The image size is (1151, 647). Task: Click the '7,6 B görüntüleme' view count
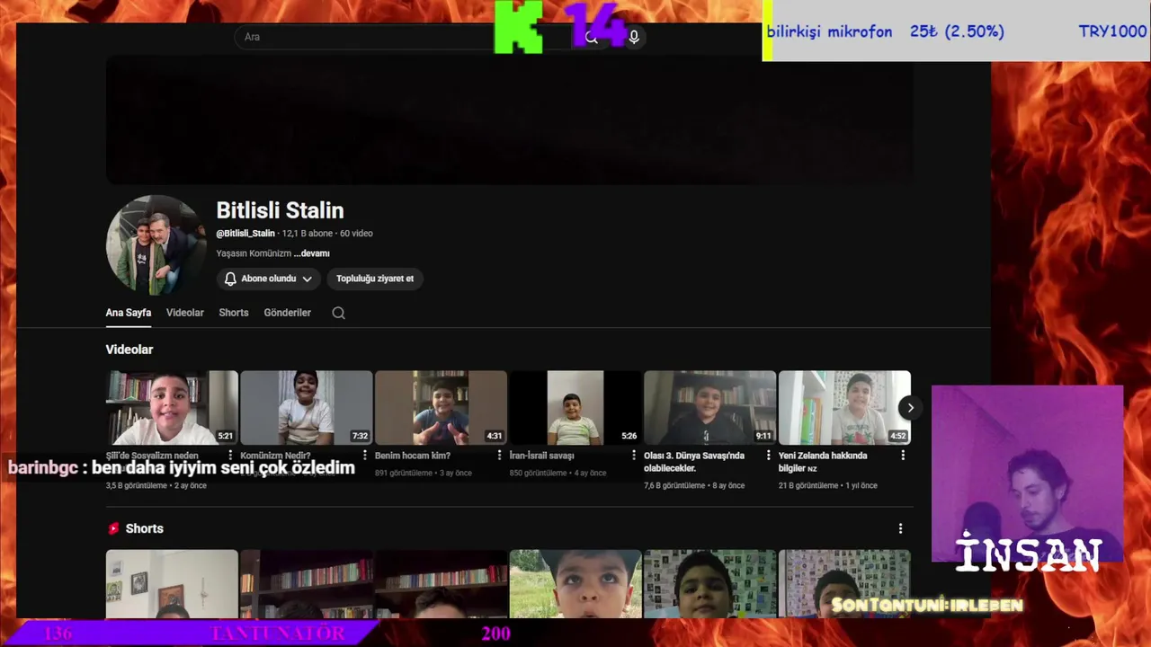[674, 485]
